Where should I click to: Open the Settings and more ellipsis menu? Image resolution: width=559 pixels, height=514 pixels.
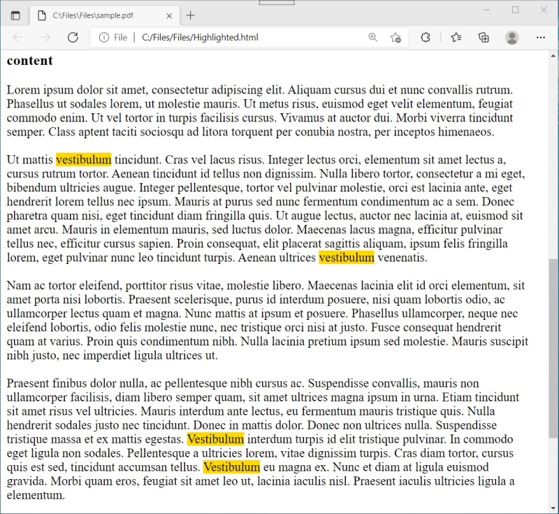click(x=540, y=38)
